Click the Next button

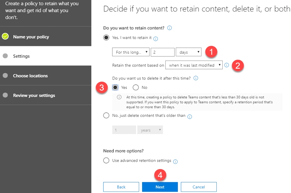point(160,187)
